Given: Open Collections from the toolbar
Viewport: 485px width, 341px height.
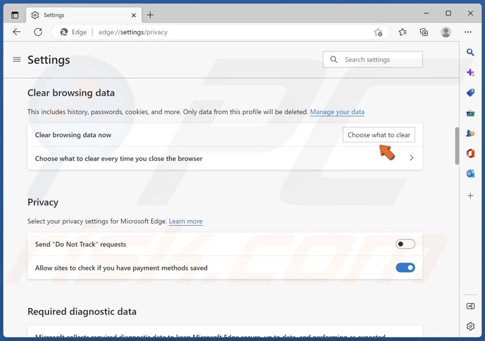Looking at the screenshot, I should 424,32.
